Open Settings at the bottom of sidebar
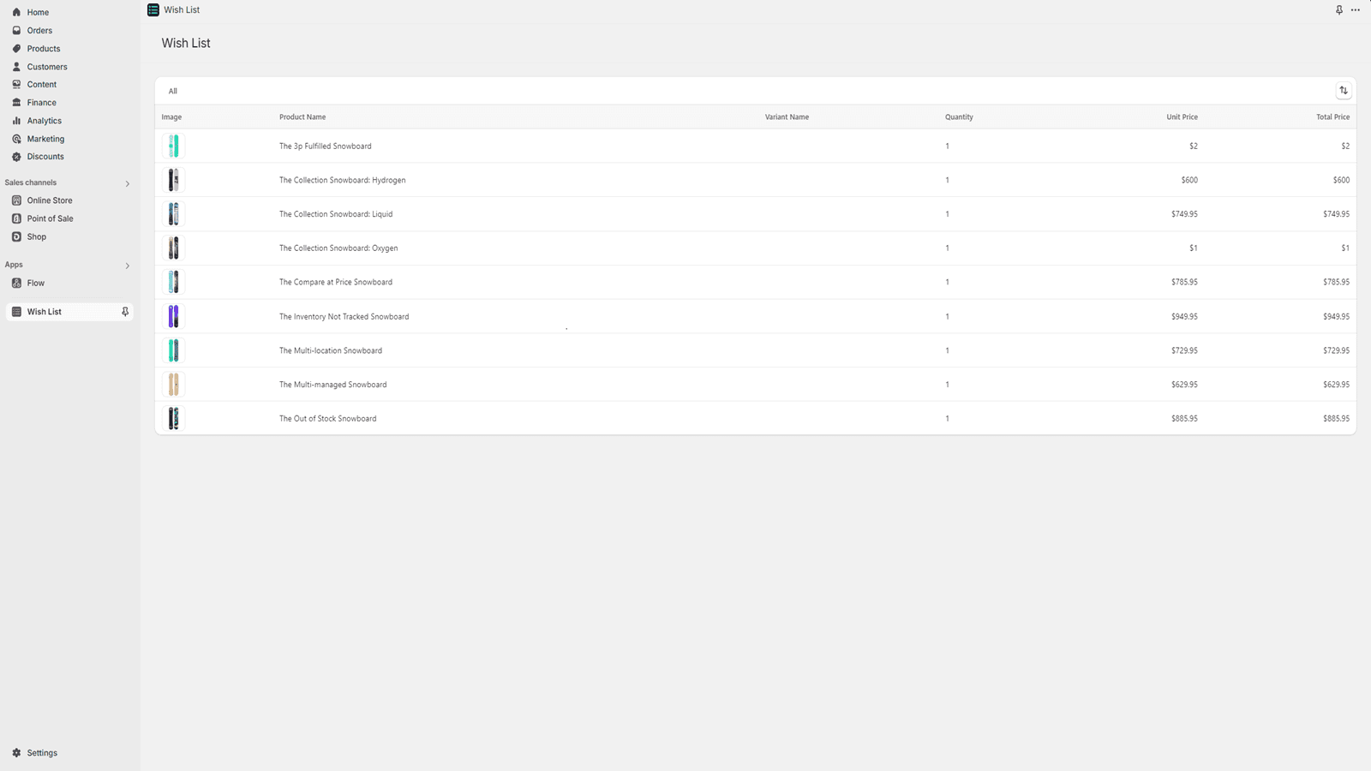 [x=40, y=752]
